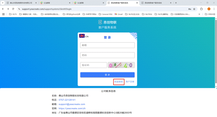Open the 找回密码 link

coord(118,82)
